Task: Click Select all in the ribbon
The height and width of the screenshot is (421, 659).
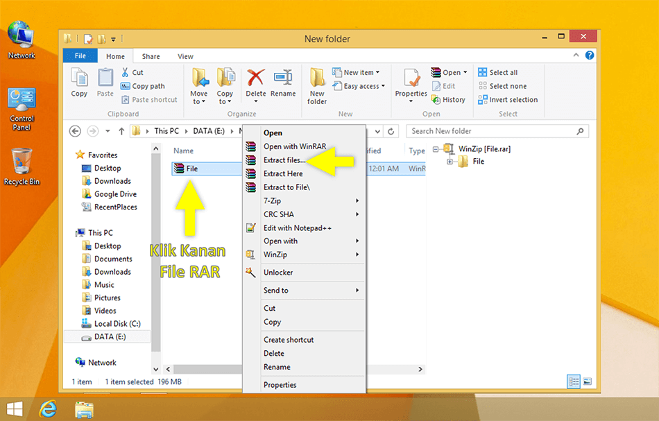Action: pyautogui.click(x=502, y=71)
